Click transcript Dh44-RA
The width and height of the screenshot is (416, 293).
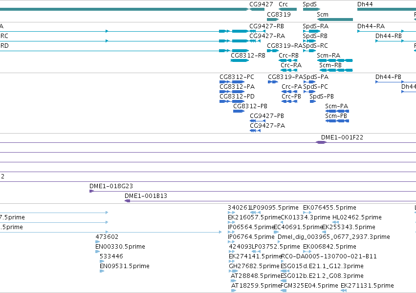(371, 26)
